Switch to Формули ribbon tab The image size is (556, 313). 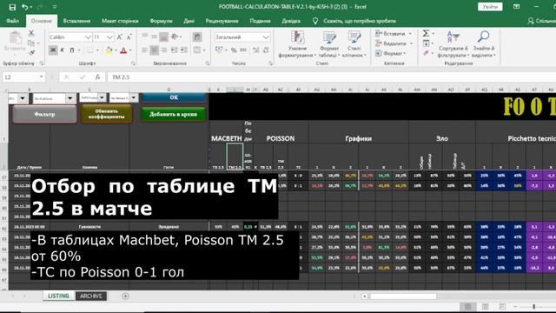tap(161, 21)
